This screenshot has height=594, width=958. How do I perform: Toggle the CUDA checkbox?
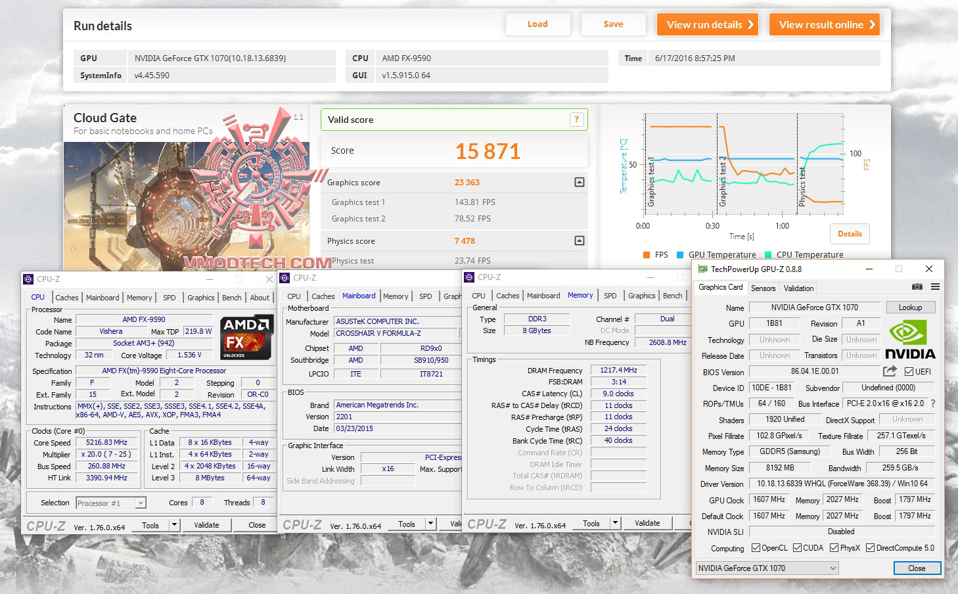coord(797,548)
